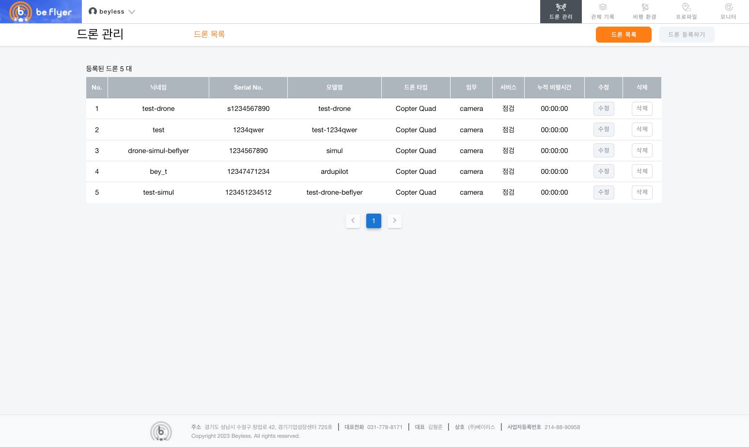Go to the next page chevron
Screen dimensions: 749x447
[x=394, y=221]
